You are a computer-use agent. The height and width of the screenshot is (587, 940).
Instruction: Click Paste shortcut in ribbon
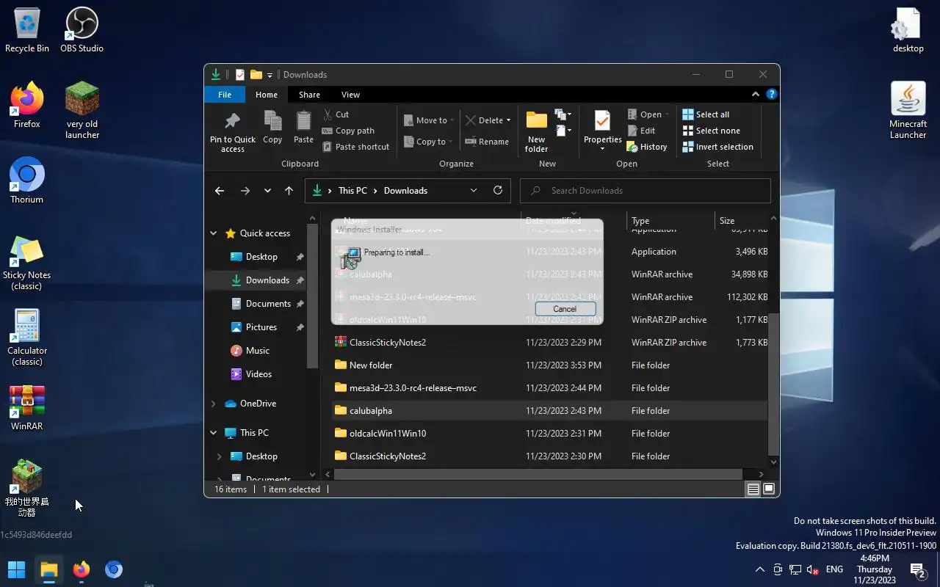[355, 147]
